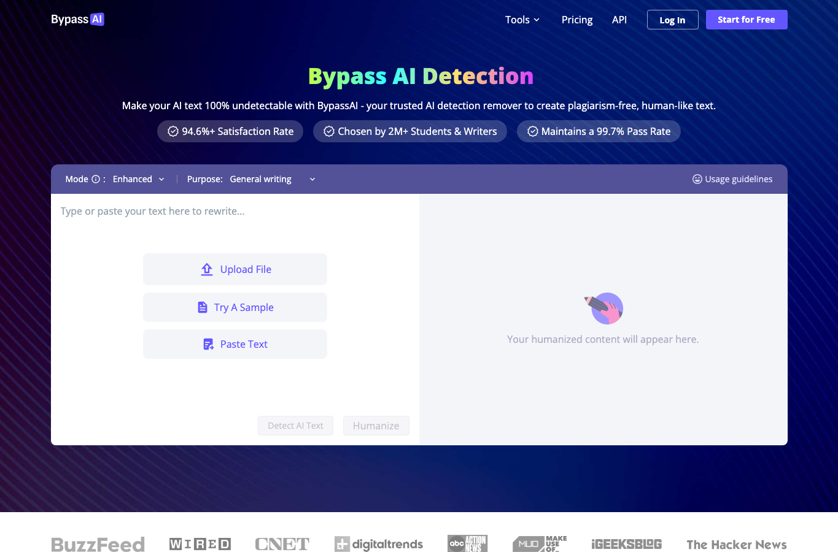Click the CNET logo
Image resolution: width=838 pixels, height=552 pixels.
pos(282,544)
